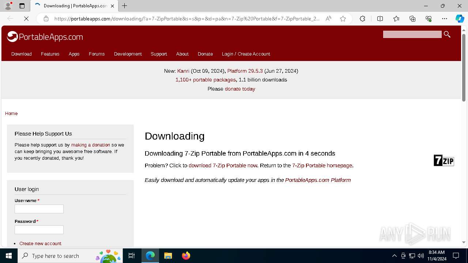
Task: Click Microsoft Edge taskbar icon
Action: pos(150,256)
